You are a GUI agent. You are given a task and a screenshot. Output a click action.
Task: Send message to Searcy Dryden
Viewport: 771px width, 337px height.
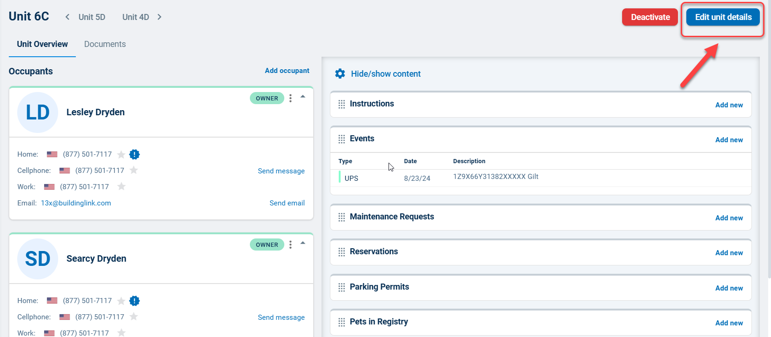click(281, 317)
